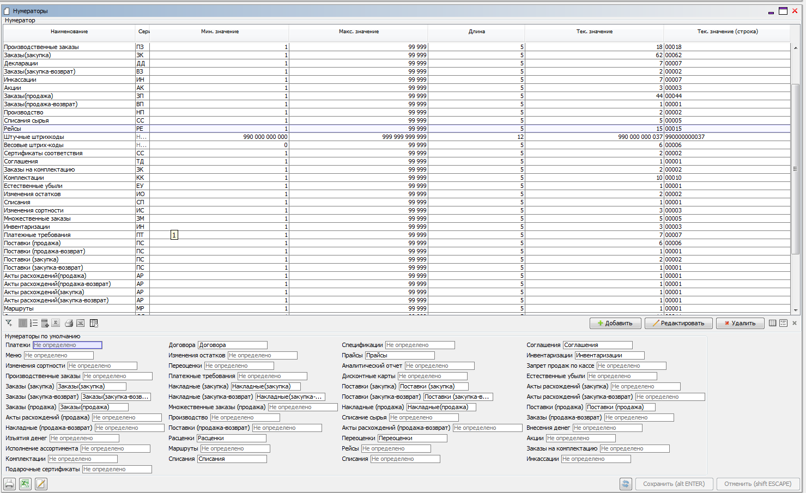Switch to grid table view icon
Screen dimensions: 806x493
[772, 323]
